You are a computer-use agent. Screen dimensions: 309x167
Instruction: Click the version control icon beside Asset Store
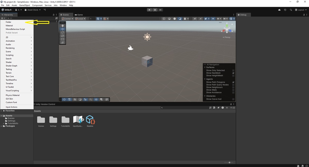[45, 10]
